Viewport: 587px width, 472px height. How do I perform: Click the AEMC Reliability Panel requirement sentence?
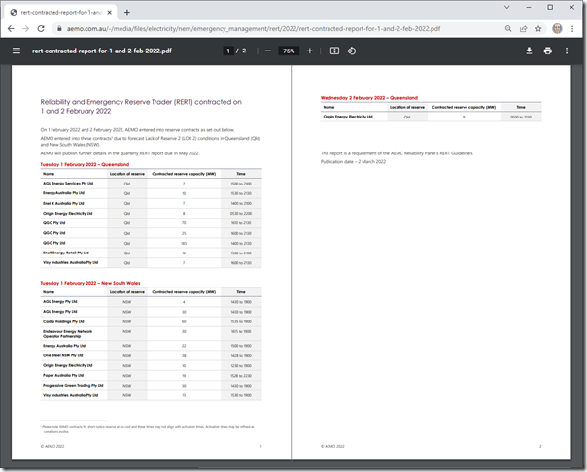[x=397, y=153]
